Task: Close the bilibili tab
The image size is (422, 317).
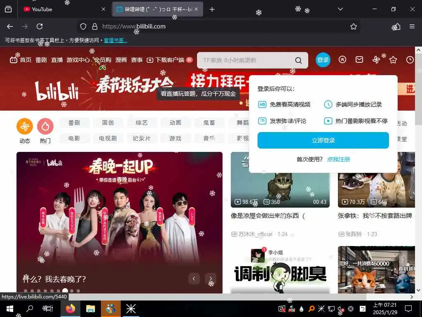Action: (x=196, y=9)
